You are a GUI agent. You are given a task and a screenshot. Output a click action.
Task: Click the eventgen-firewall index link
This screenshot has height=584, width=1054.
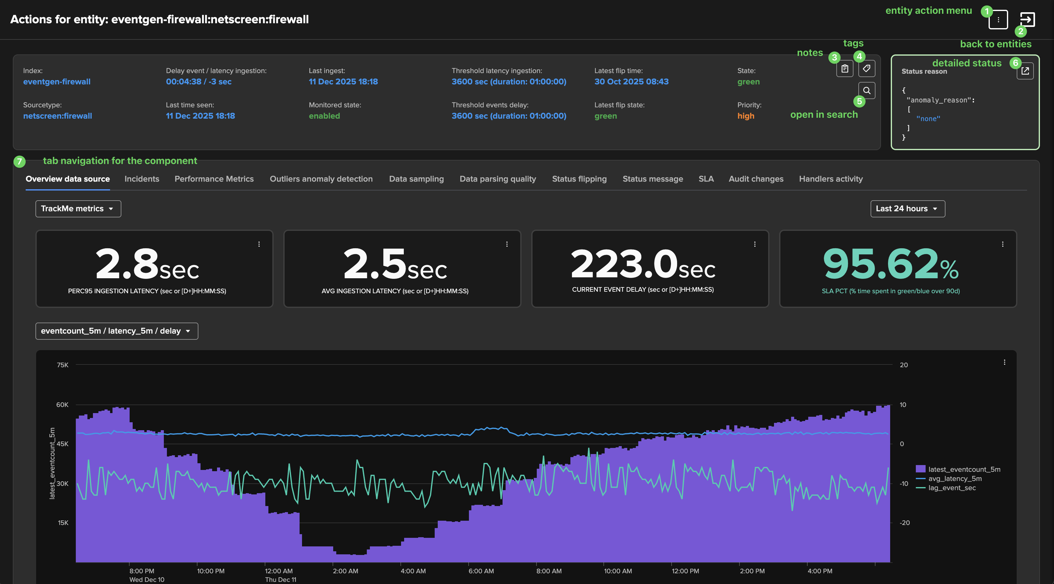coord(57,81)
